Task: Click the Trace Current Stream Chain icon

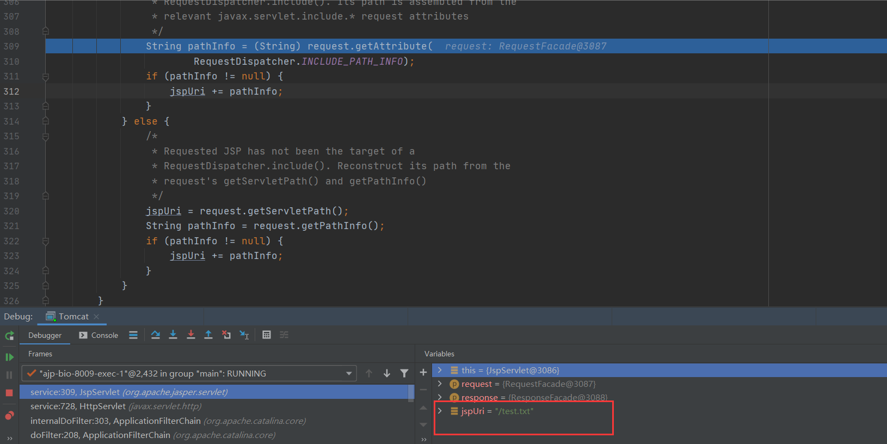Action: point(284,335)
